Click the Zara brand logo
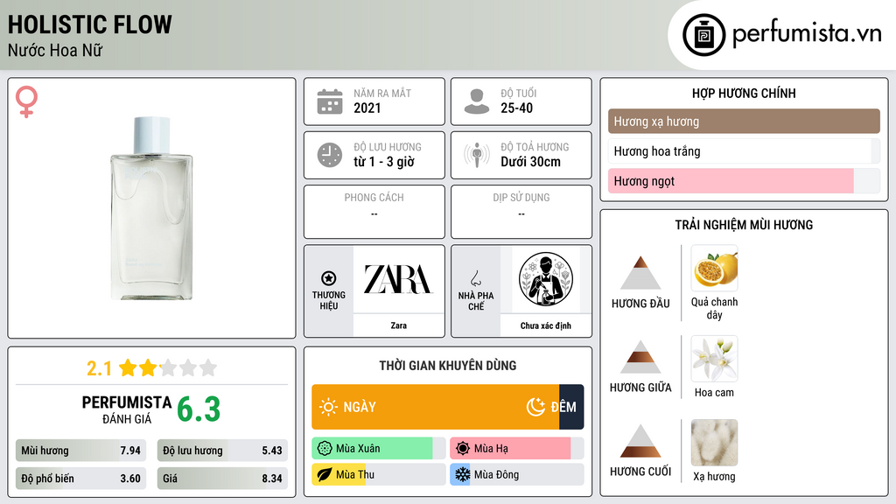 pos(398,279)
